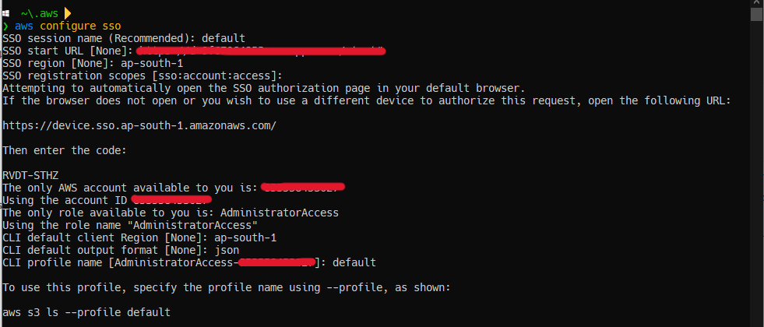This screenshot has width=764, height=327.
Task: Click the "aws s3 ls --profile default" command
Action: (86, 312)
